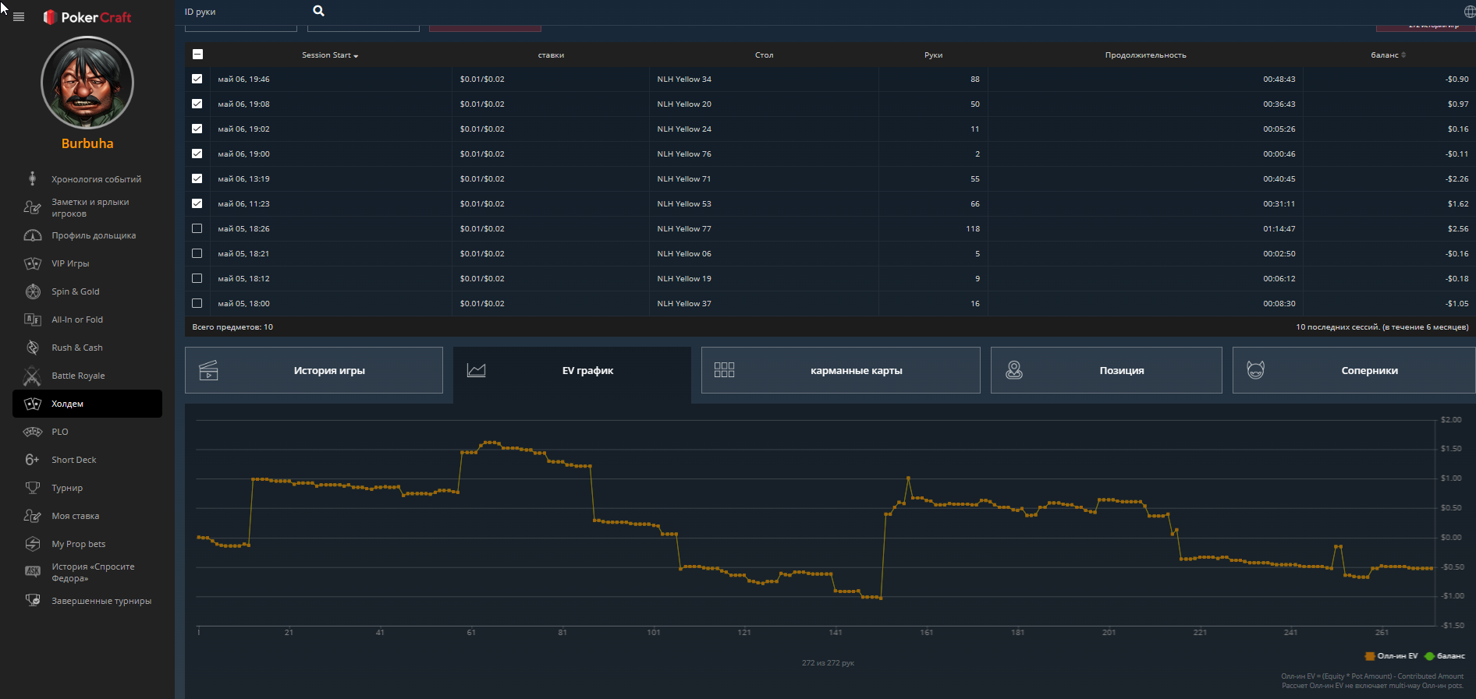Screen dimensions: 1476x699
Task: Click the ставки column header
Action: coord(551,55)
